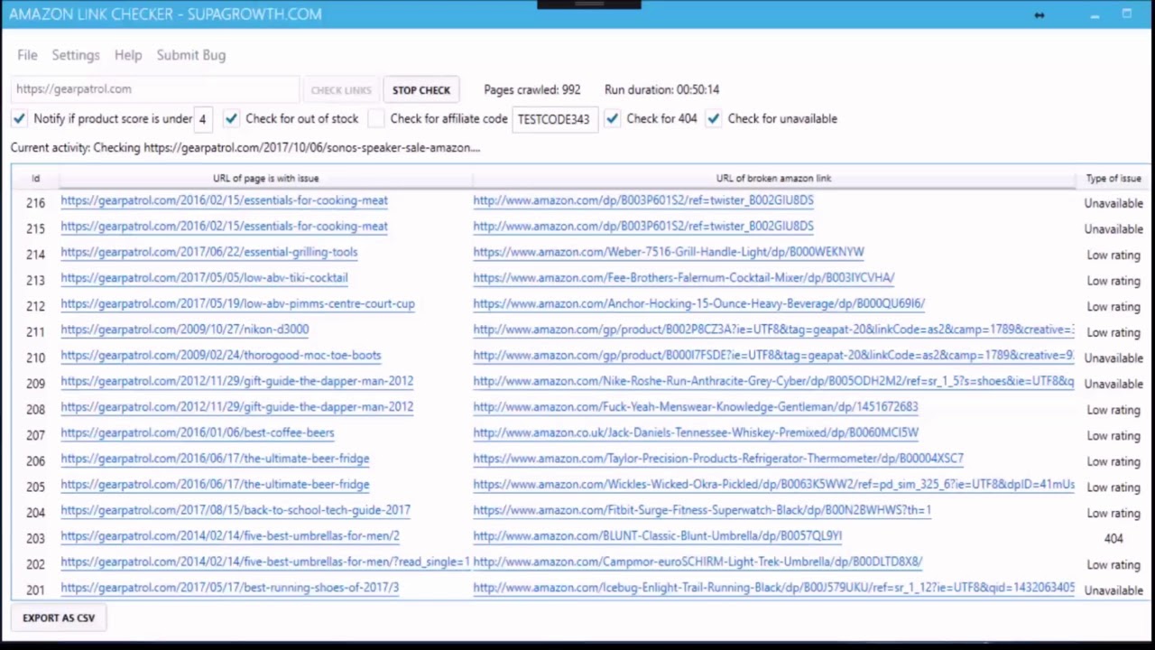This screenshot has width=1155, height=650.
Task: Open essential-grilling-tools page link
Action: 208,252
